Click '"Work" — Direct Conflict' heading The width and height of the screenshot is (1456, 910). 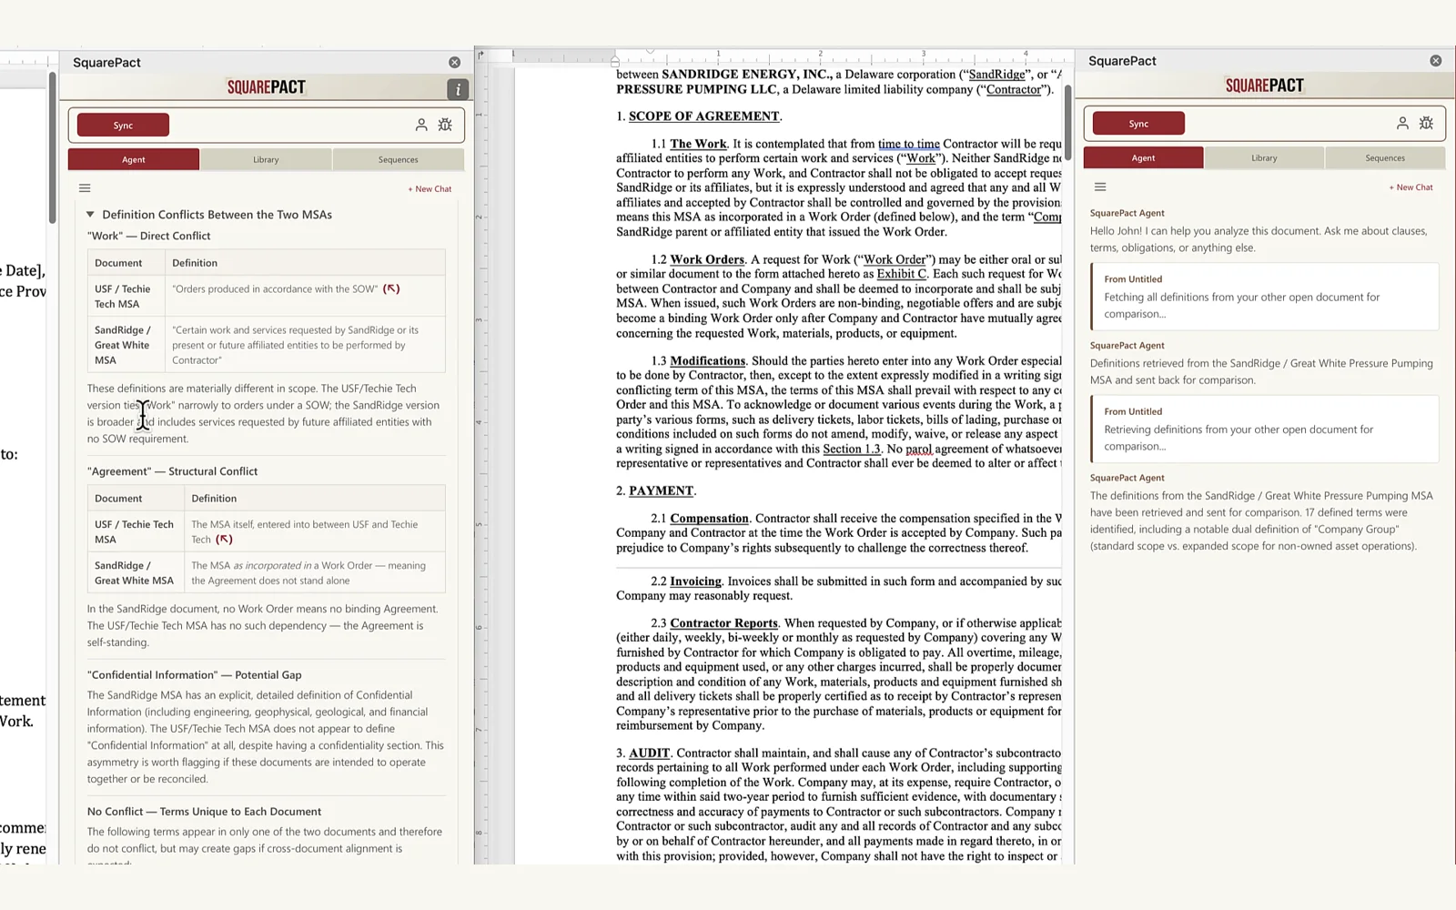pos(149,236)
